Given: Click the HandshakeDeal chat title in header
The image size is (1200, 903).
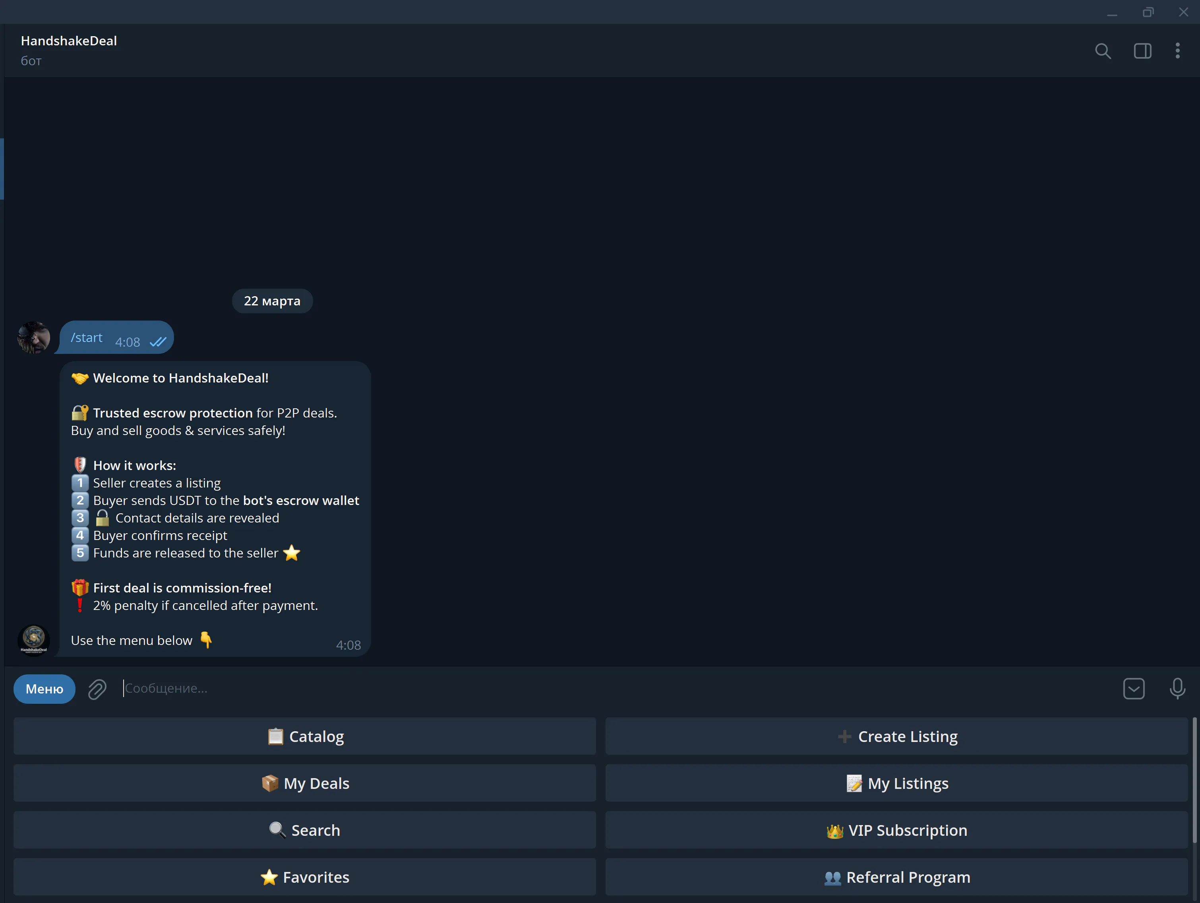Looking at the screenshot, I should (x=69, y=41).
